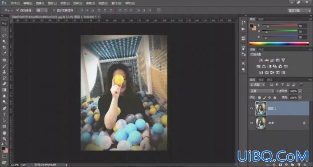Add a Brightness/Contrast adjustment

[261, 60]
